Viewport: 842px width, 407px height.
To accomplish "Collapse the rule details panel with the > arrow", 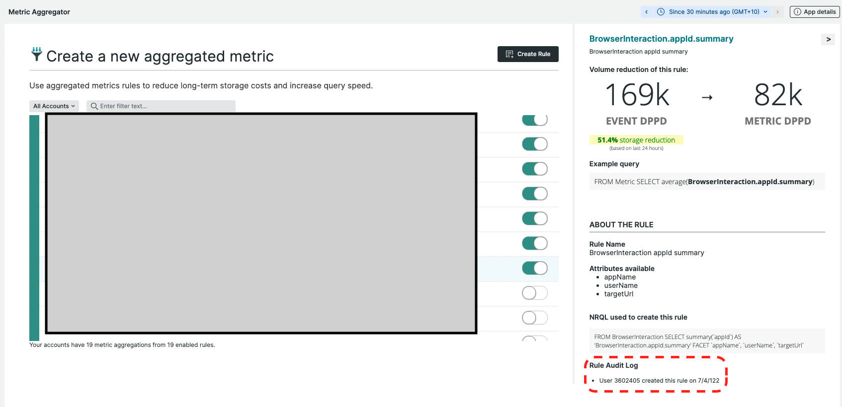I will tap(828, 39).
